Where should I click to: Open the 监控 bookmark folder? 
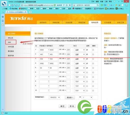point(69,9)
